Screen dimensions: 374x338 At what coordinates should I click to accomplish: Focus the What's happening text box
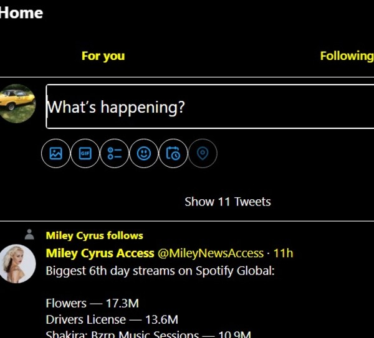coord(209,107)
